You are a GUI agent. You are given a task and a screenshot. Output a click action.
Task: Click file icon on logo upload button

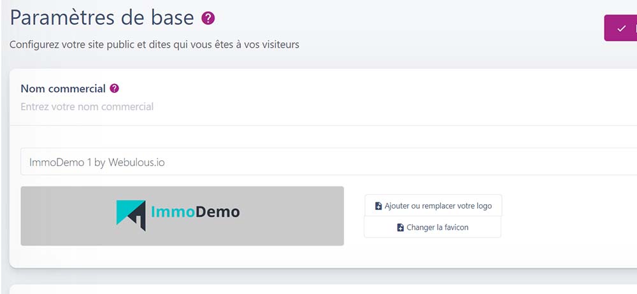point(378,206)
